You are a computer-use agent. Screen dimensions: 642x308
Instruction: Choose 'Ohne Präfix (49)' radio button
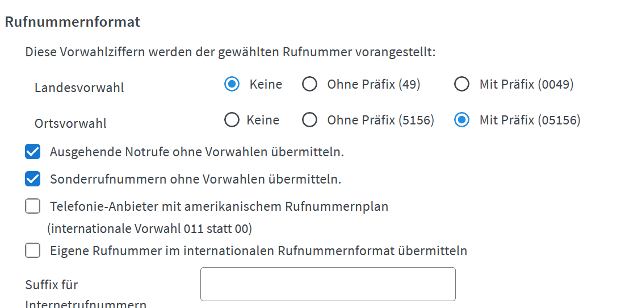pyautogui.click(x=309, y=84)
